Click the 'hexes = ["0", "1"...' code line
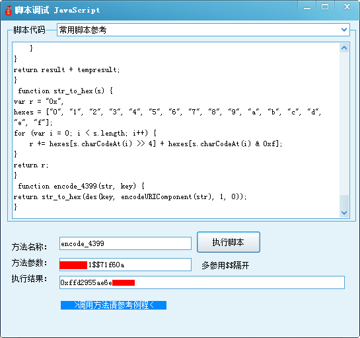360x338 pixels. (x=167, y=112)
